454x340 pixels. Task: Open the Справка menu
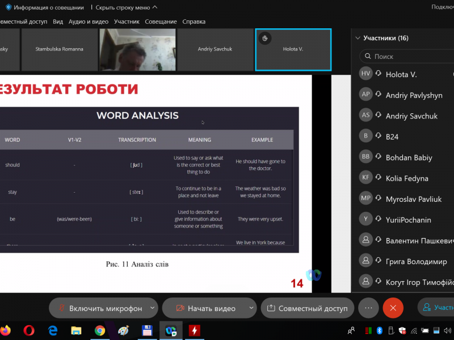(194, 22)
